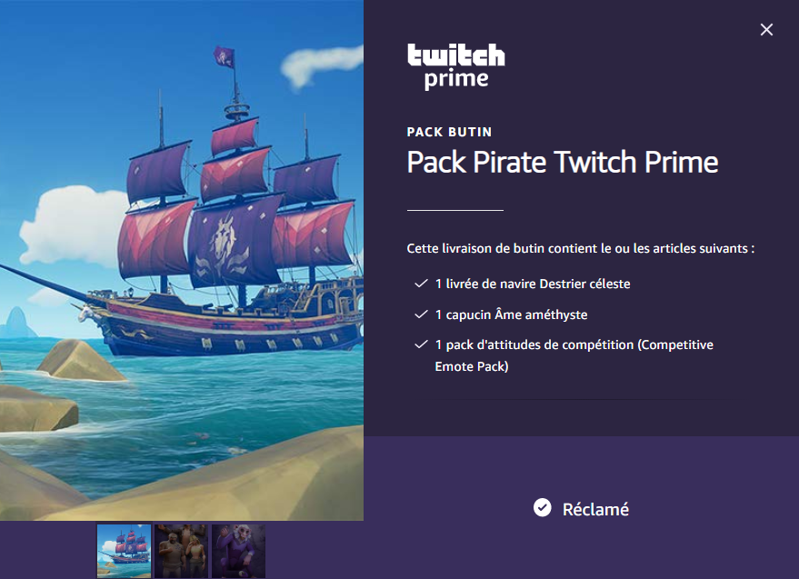Click checkmark next to livrée de navire
The image size is (799, 579).
pyautogui.click(x=421, y=284)
